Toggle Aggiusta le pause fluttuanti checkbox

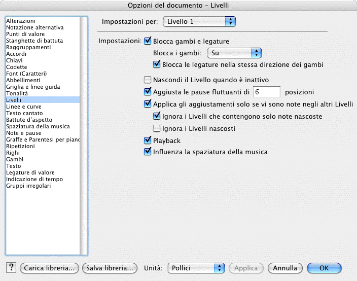pos(148,92)
